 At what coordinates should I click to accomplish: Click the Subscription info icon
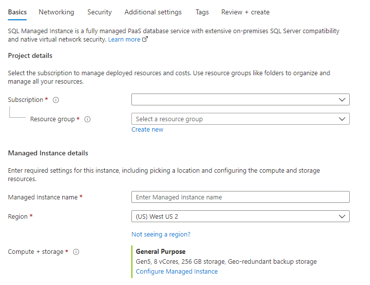click(x=56, y=100)
